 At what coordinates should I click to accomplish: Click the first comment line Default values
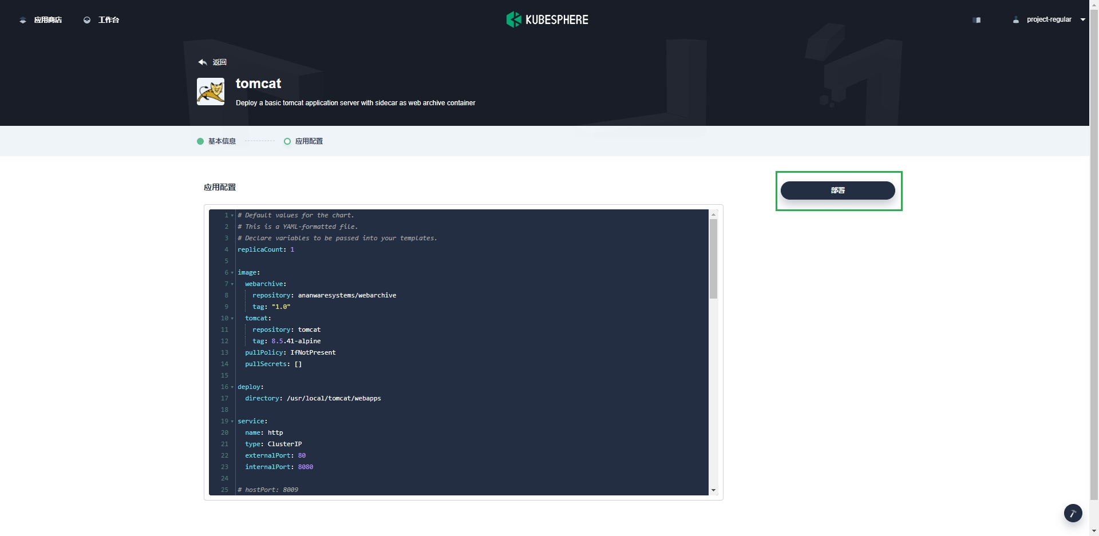tap(296, 215)
